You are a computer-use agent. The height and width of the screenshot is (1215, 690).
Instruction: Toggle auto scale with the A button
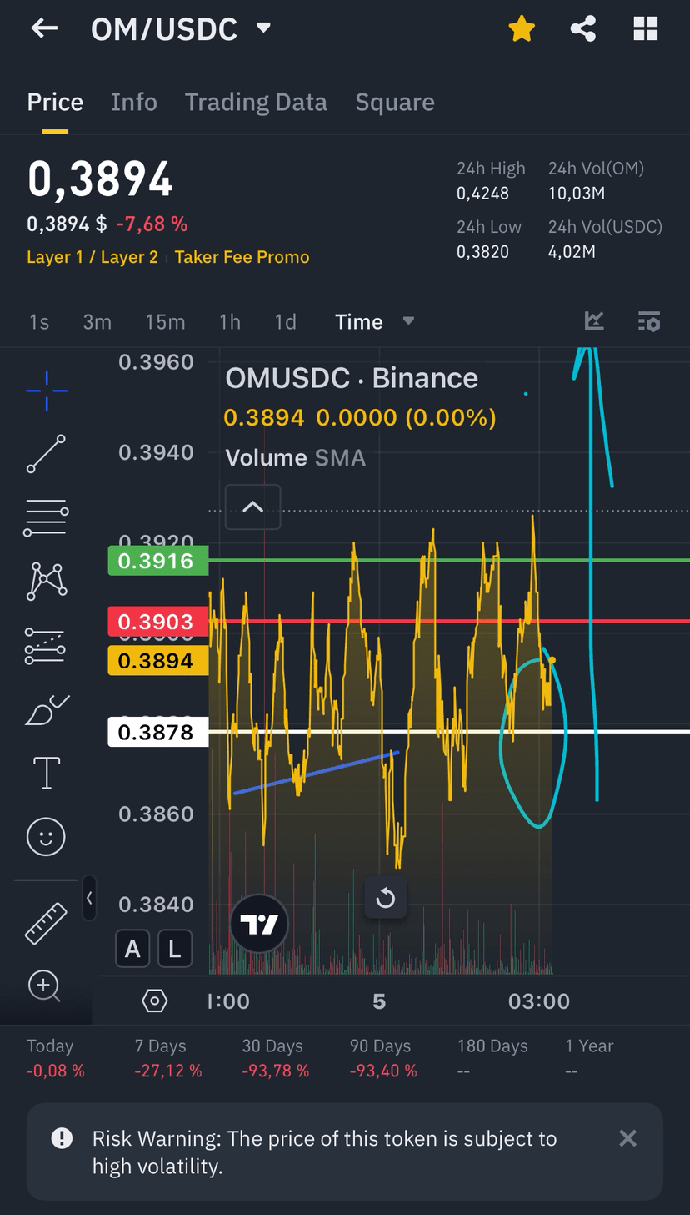(x=132, y=949)
